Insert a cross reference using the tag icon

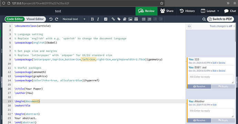click(x=119, y=19)
